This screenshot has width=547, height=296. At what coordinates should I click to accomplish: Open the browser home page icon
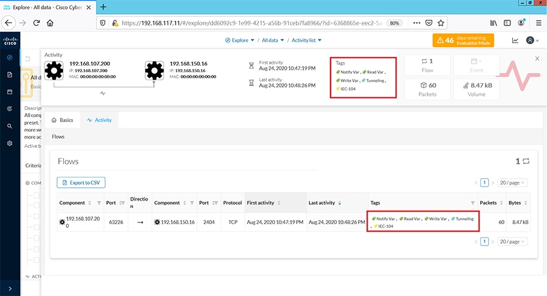tap(50, 23)
